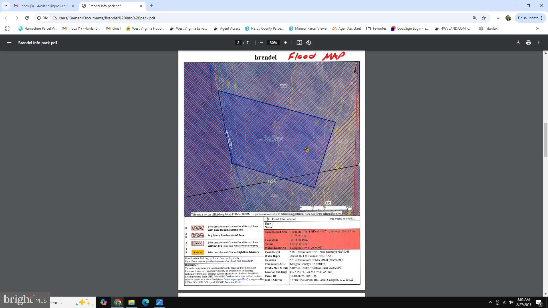Expand the system tray hidden icons
The image size is (548, 308).
click(x=490, y=302)
